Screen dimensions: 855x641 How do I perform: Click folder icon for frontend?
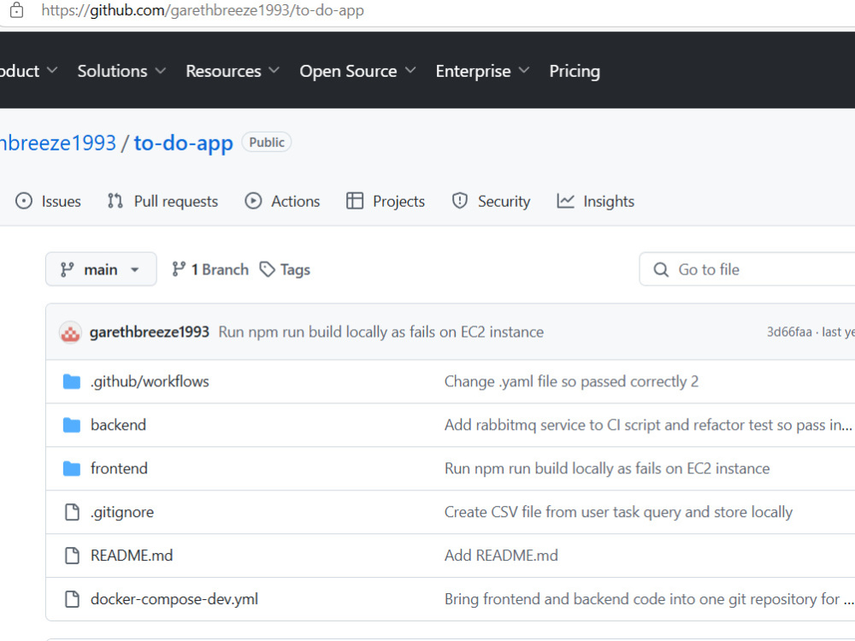coord(72,468)
